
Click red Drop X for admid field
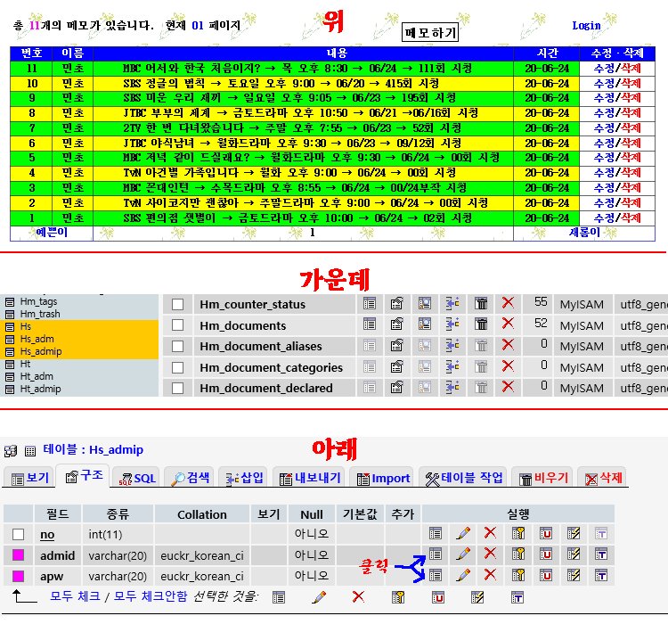(x=491, y=554)
